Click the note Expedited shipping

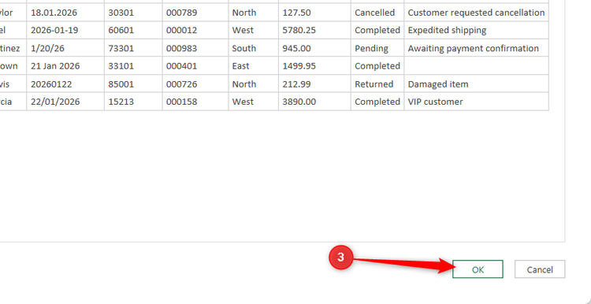tap(477, 30)
